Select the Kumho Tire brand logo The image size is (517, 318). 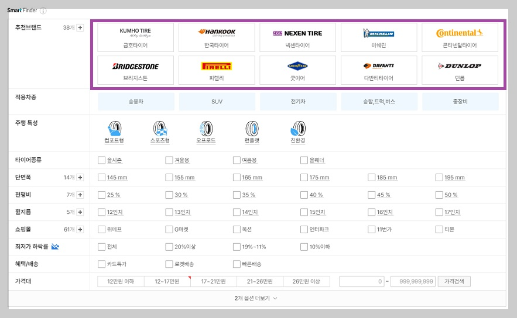pyautogui.click(x=135, y=33)
